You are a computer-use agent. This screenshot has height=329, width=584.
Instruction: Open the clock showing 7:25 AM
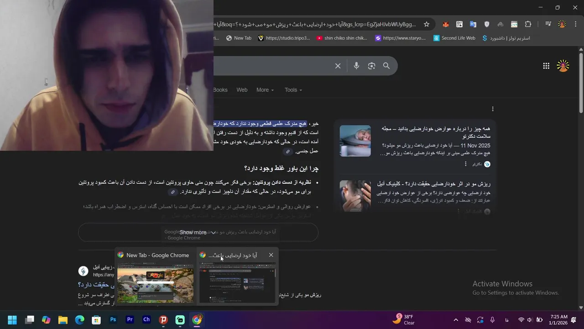(x=558, y=320)
